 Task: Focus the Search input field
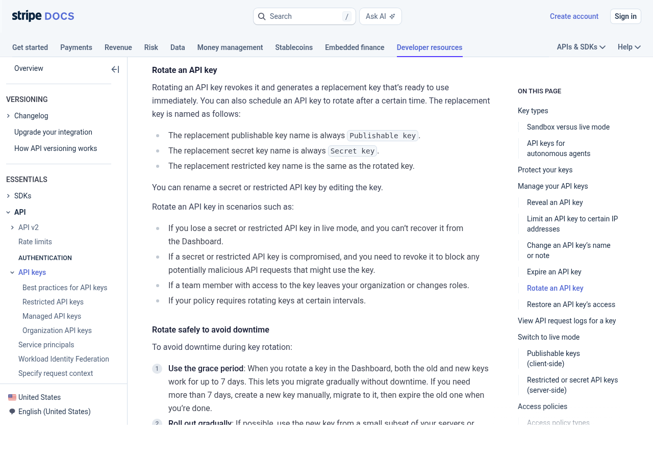coord(305,16)
